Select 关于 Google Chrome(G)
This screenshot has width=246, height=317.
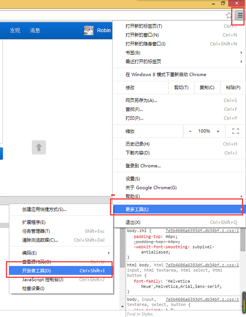pos(179,188)
